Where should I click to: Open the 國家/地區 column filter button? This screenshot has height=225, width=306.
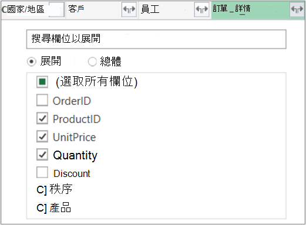56,9
